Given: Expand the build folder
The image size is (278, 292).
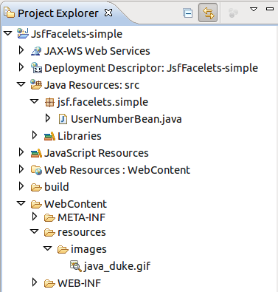Looking at the screenshot, I should coord(21,186).
